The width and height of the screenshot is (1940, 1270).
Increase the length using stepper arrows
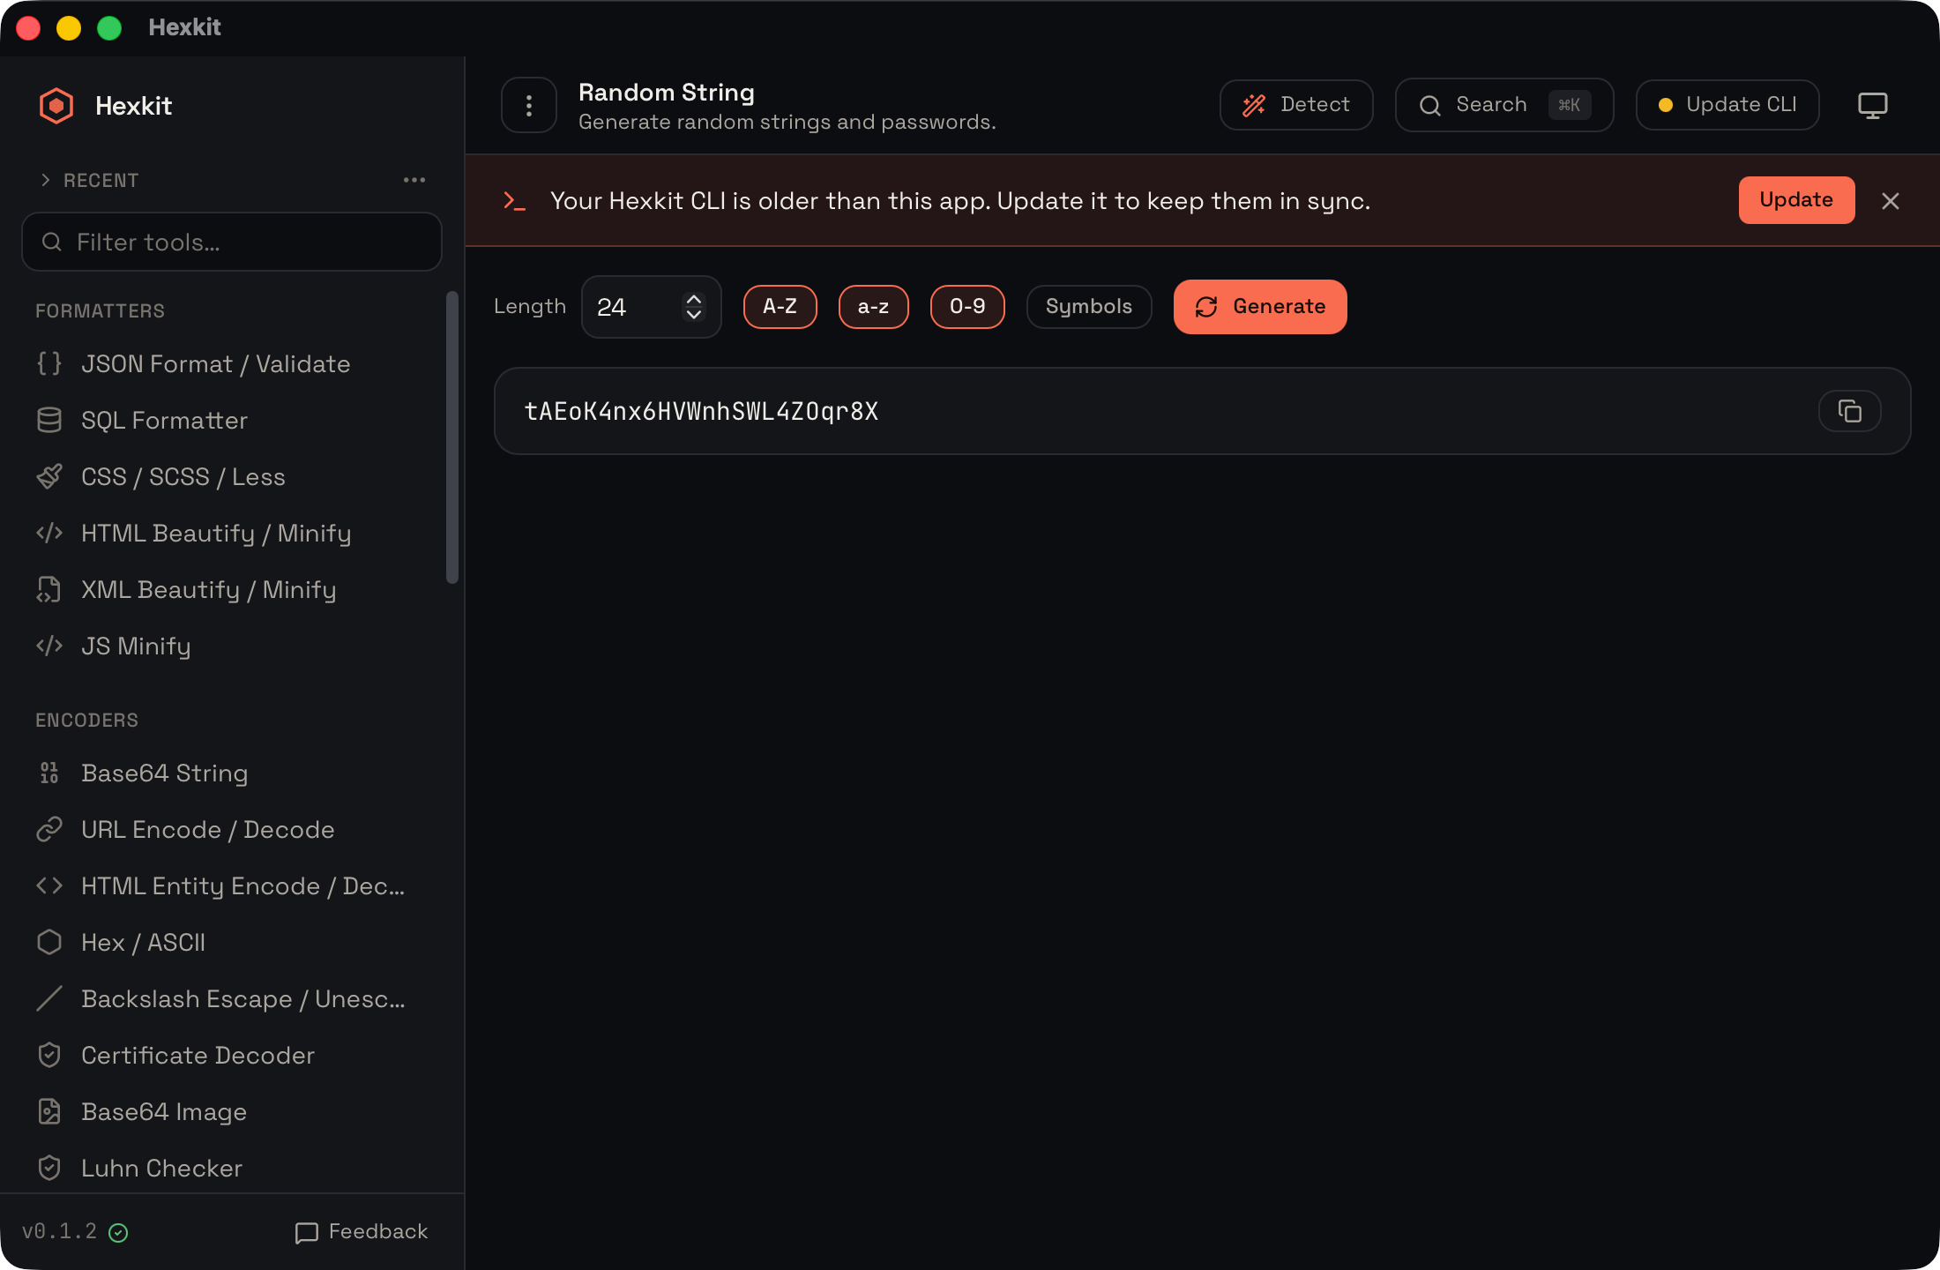coord(694,299)
